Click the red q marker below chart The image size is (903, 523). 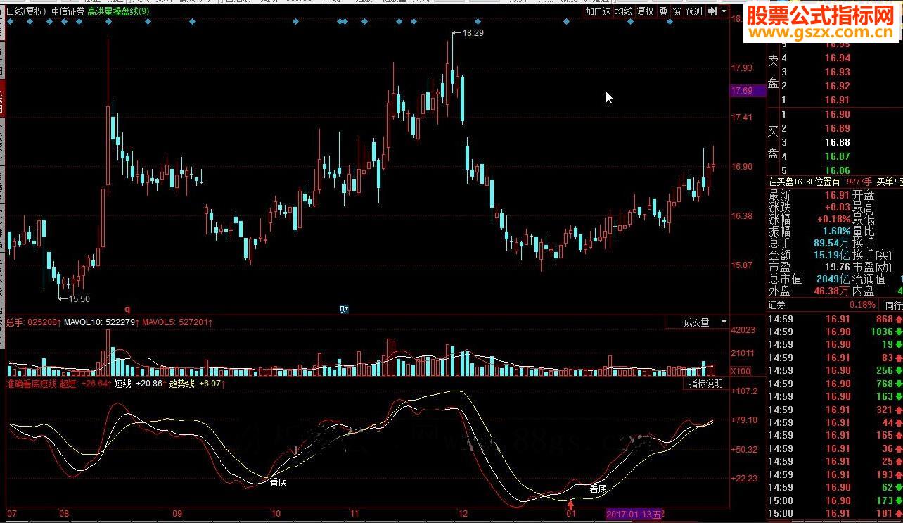[x=127, y=308]
